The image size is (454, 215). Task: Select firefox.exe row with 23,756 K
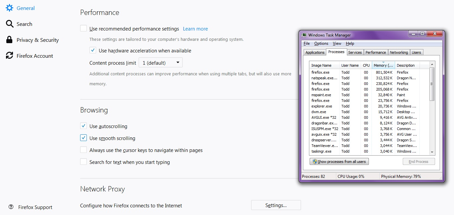(369, 101)
